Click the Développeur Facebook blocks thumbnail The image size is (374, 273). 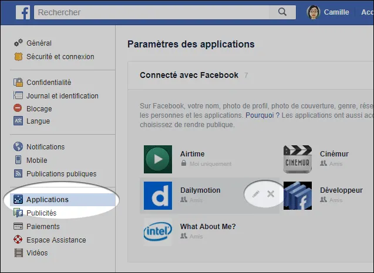click(x=298, y=196)
